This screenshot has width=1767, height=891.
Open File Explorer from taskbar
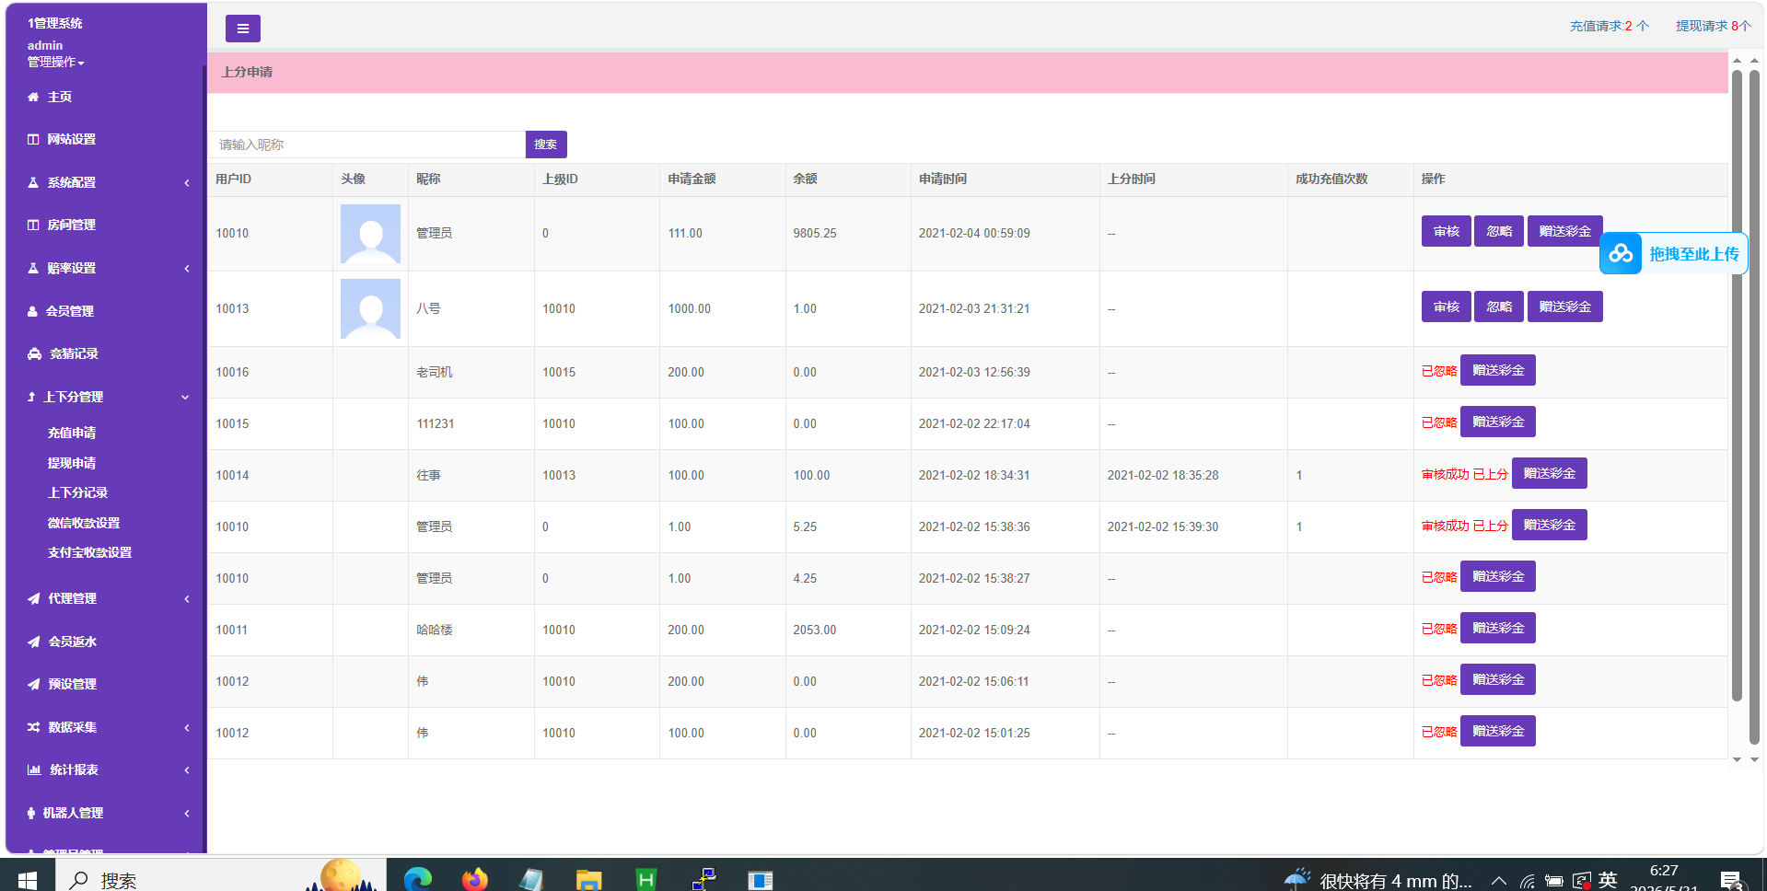[x=588, y=879]
